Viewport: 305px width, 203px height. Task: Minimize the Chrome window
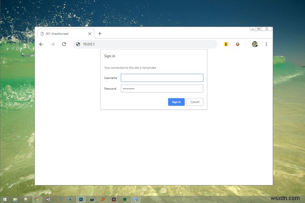pos(252,29)
